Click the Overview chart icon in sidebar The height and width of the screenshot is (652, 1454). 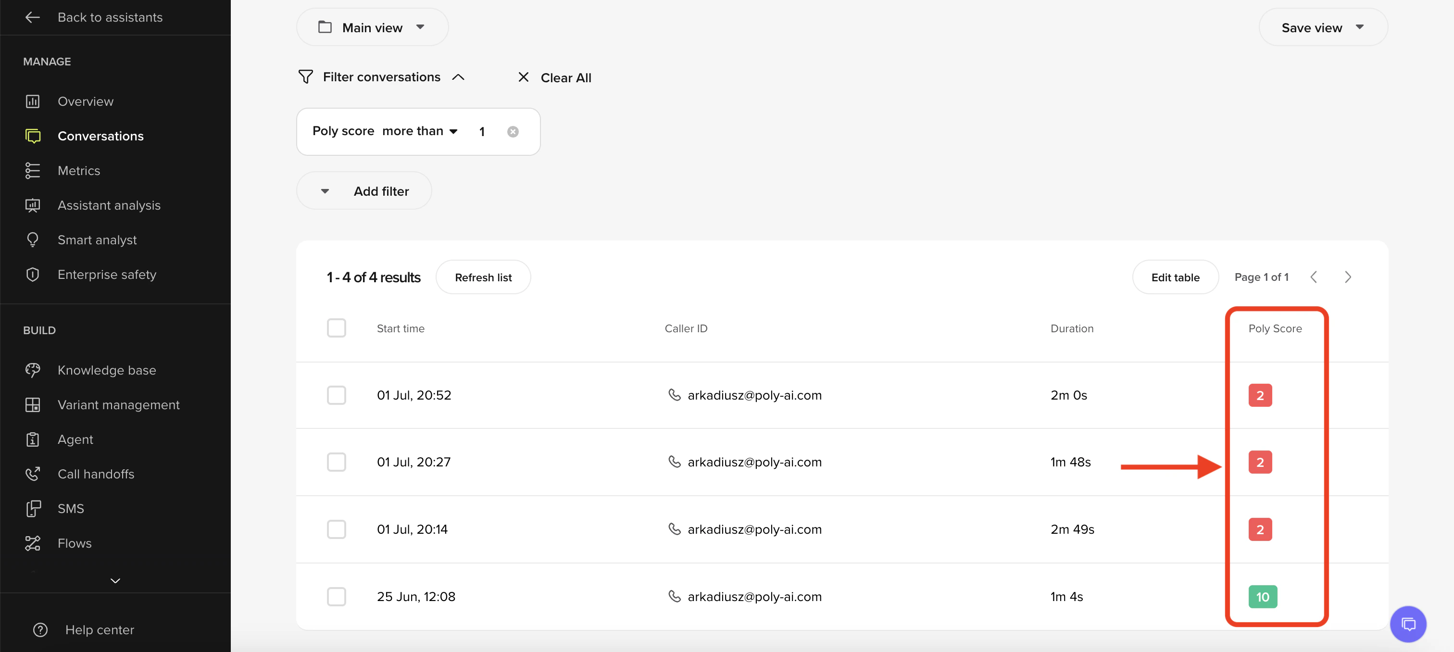tap(33, 101)
